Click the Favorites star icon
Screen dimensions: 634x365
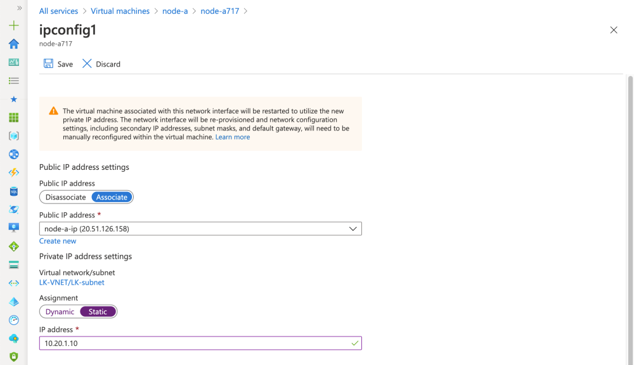(x=13, y=99)
